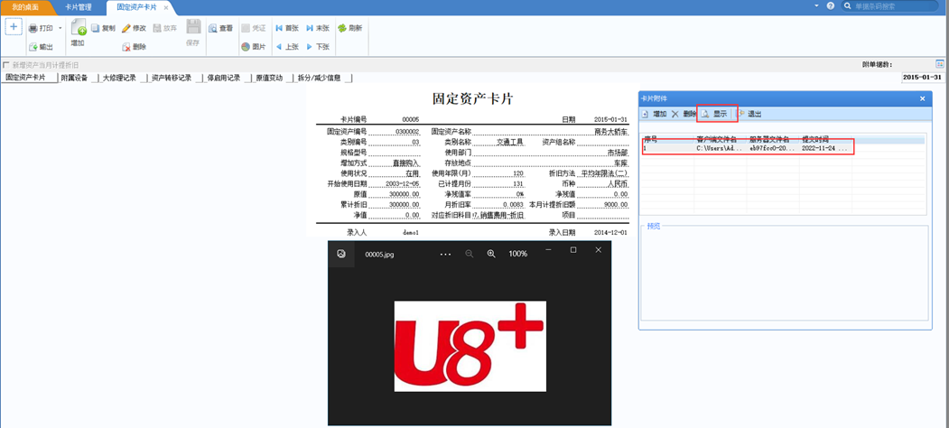Image resolution: width=949 pixels, height=428 pixels.
Task: Select the 大修理记录 sub-tab
Action: click(x=119, y=78)
